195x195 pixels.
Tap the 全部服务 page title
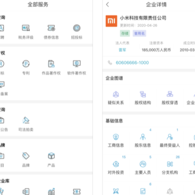[38, 4]
